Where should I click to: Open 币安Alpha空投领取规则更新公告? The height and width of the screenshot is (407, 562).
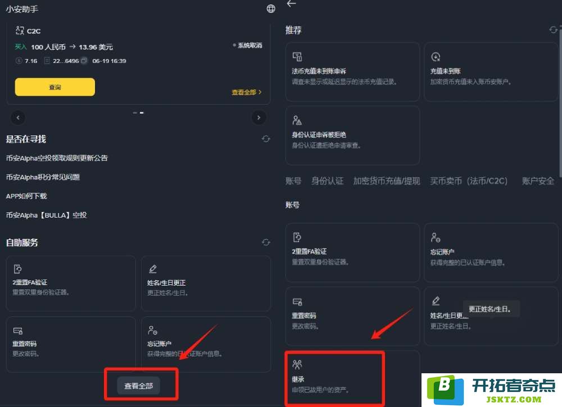57,158
